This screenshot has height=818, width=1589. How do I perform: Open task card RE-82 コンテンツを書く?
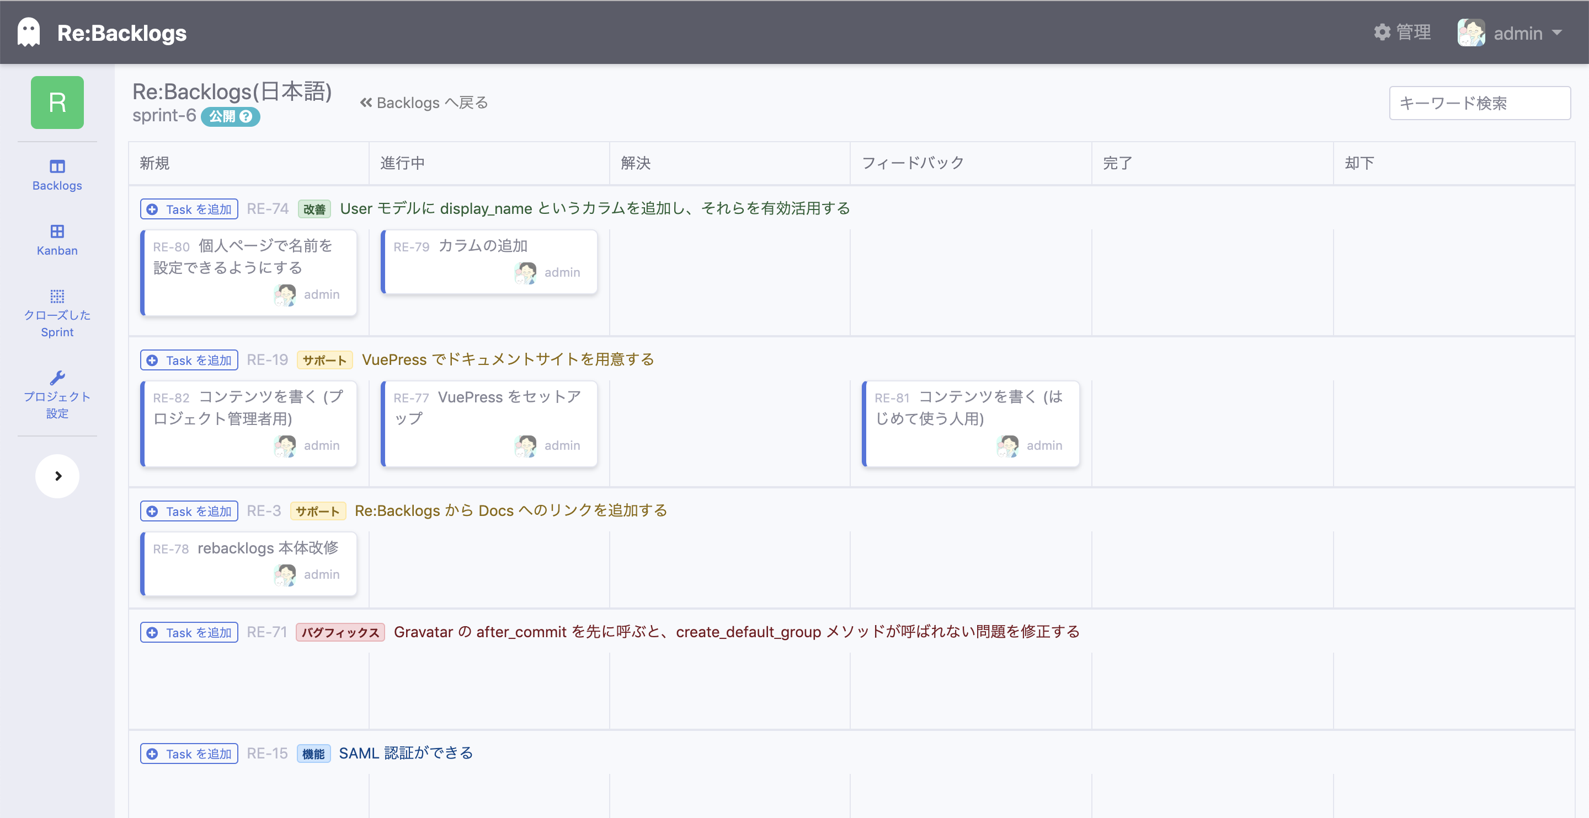[249, 423]
